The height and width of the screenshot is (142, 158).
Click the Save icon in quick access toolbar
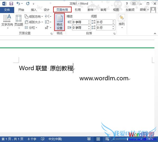[11, 3]
